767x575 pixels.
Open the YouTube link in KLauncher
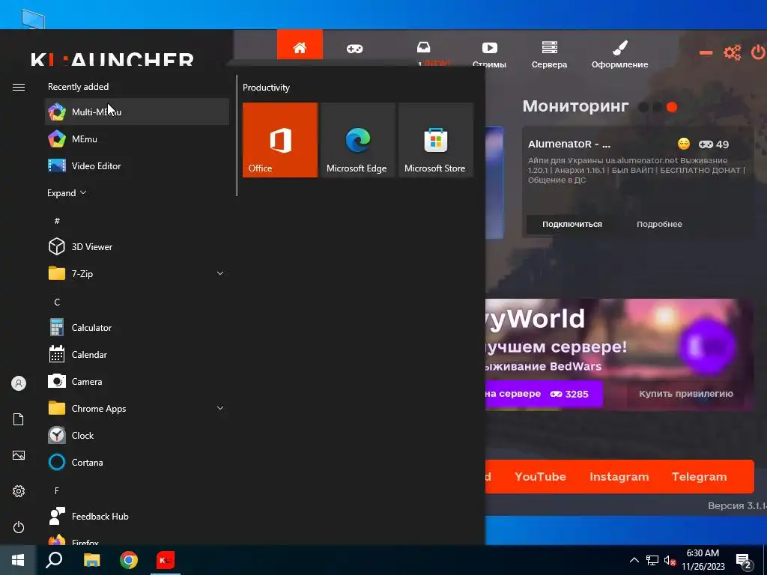click(540, 477)
